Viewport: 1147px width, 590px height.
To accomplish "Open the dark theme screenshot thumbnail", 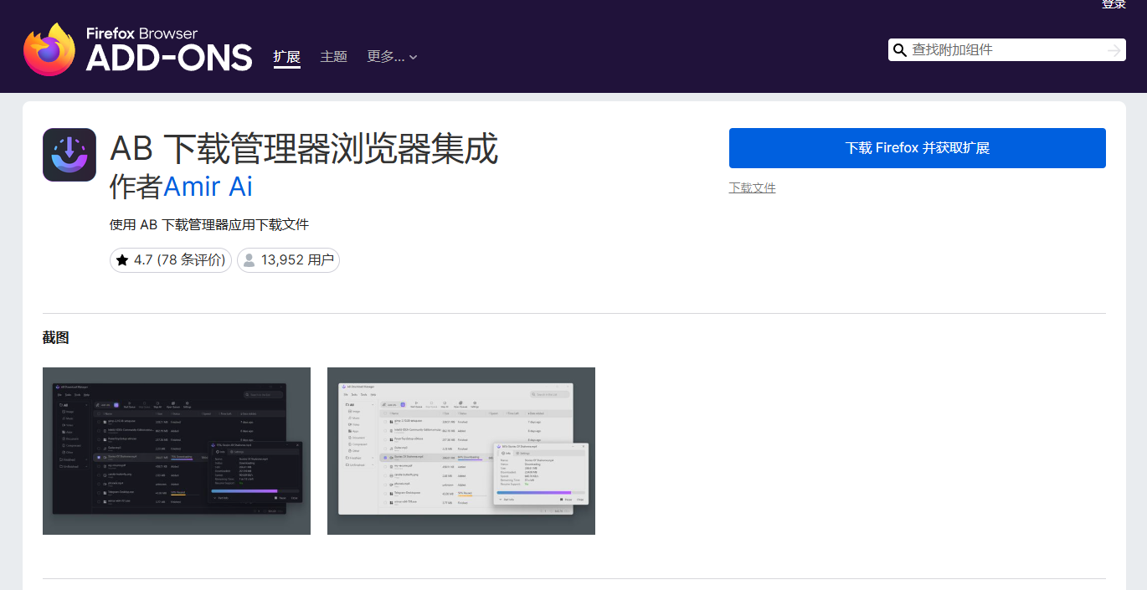I will [177, 451].
